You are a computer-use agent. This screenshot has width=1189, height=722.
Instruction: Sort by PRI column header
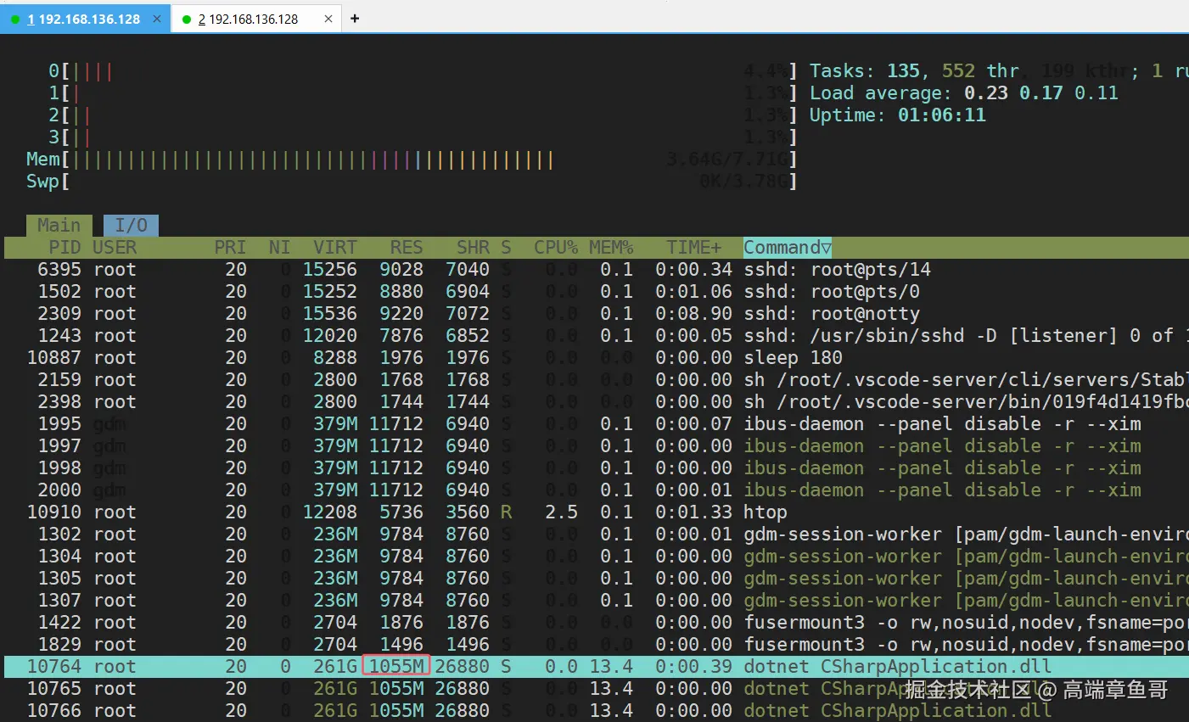point(230,248)
